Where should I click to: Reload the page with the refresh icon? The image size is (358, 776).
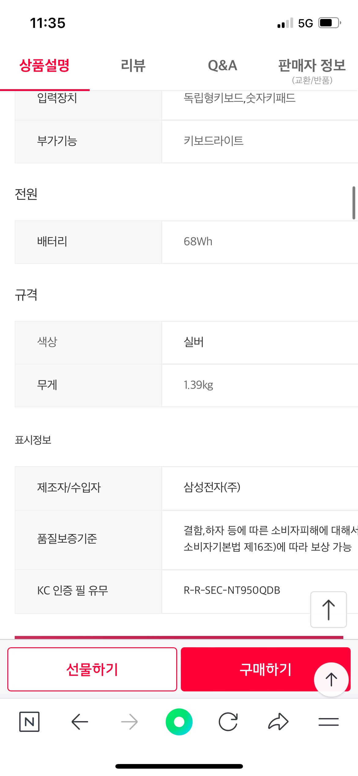pyautogui.click(x=228, y=722)
